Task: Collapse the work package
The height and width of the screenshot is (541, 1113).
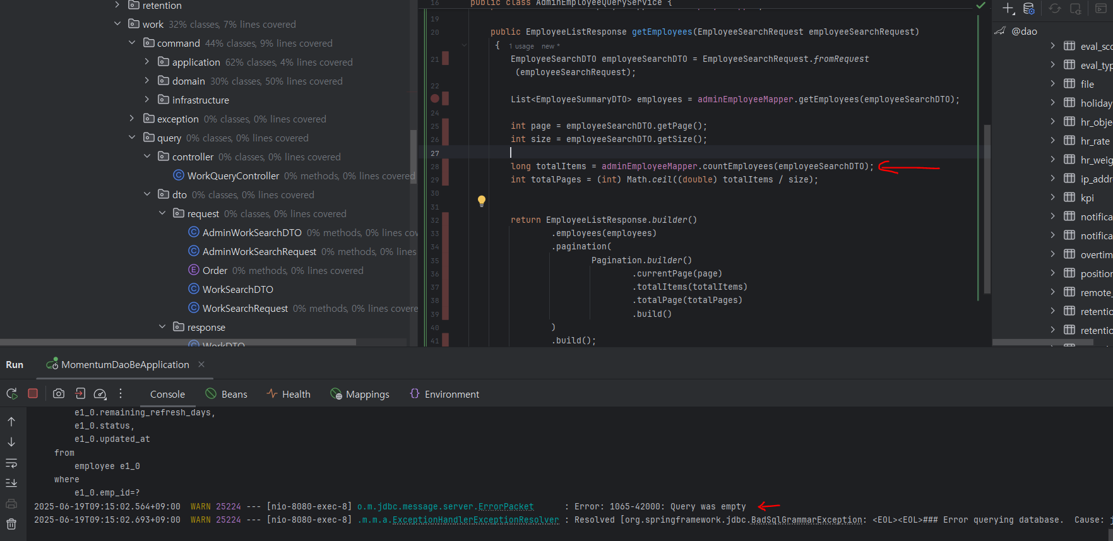Action: pyautogui.click(x=117, y=24)
